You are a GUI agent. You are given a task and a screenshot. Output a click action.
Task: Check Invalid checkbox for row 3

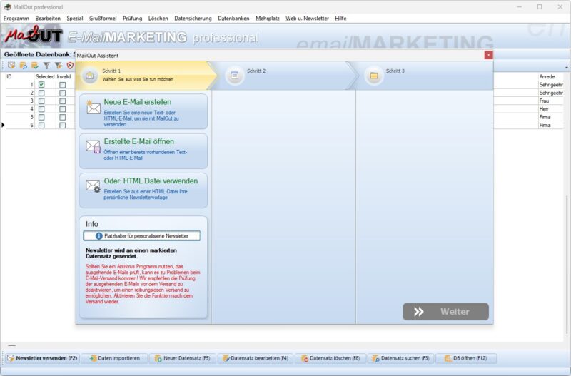tap(63, 101)
